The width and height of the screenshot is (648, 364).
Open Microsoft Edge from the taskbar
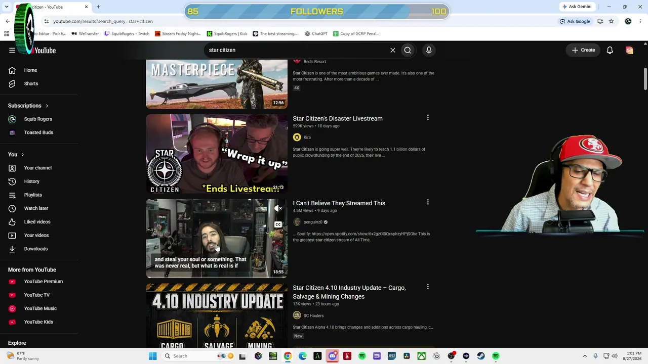coord(302,356)
